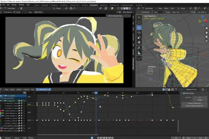Play animation forward in the timeline
The image size is (209, 139).
pyautogui.click(x=107, y=138)
